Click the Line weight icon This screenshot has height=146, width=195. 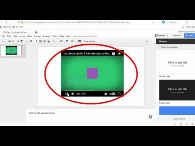pyautogui.click(x=67, y=41)
